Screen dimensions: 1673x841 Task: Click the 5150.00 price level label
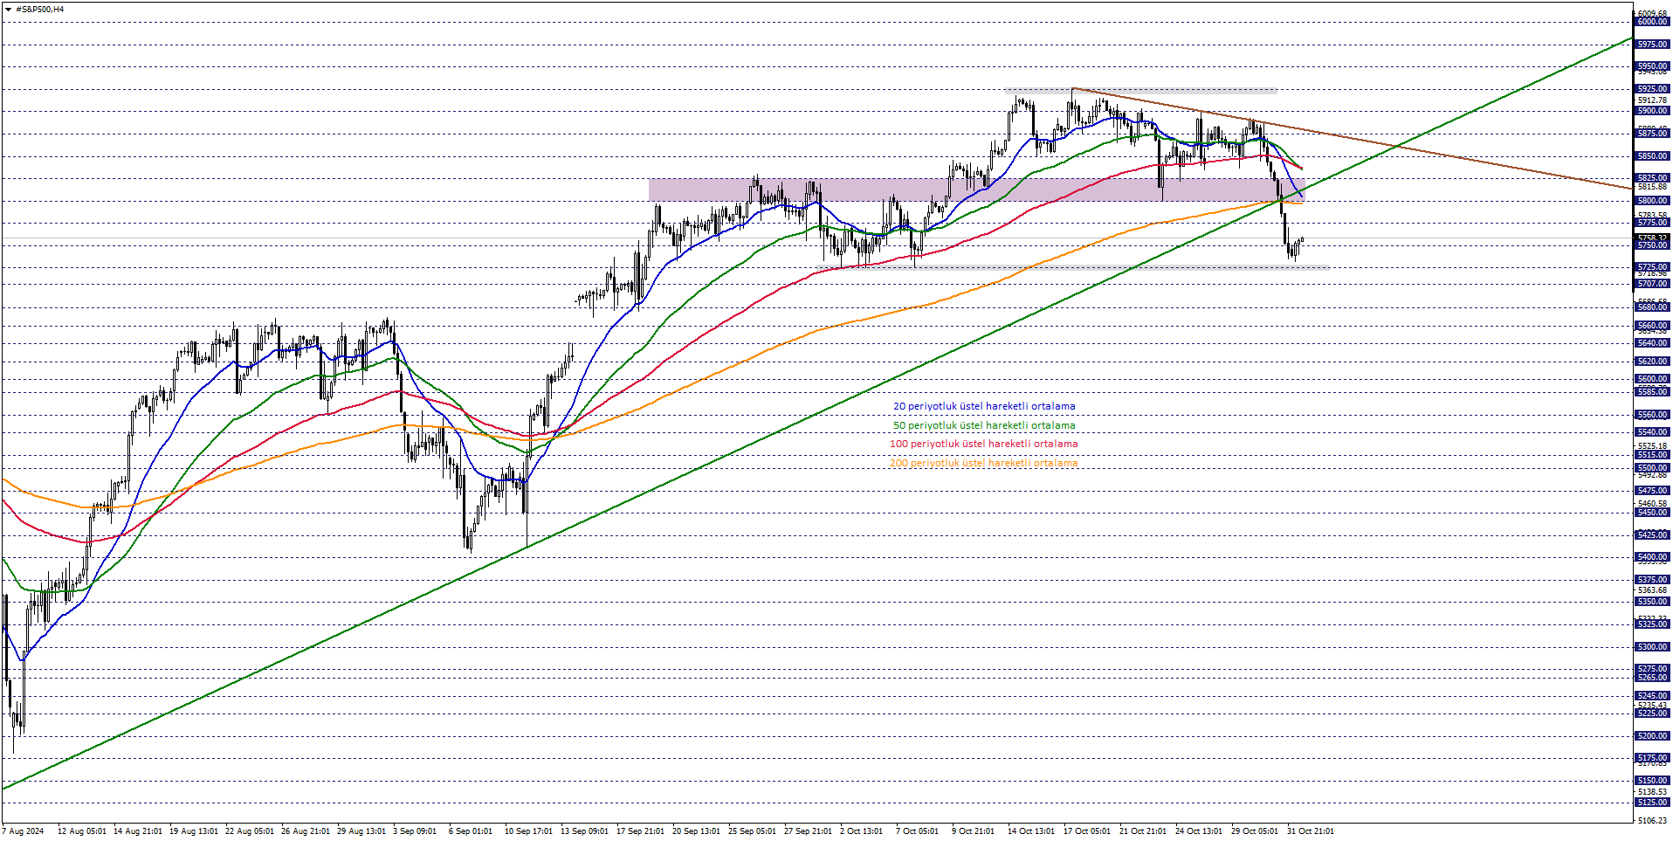(x=1652, y=781)
